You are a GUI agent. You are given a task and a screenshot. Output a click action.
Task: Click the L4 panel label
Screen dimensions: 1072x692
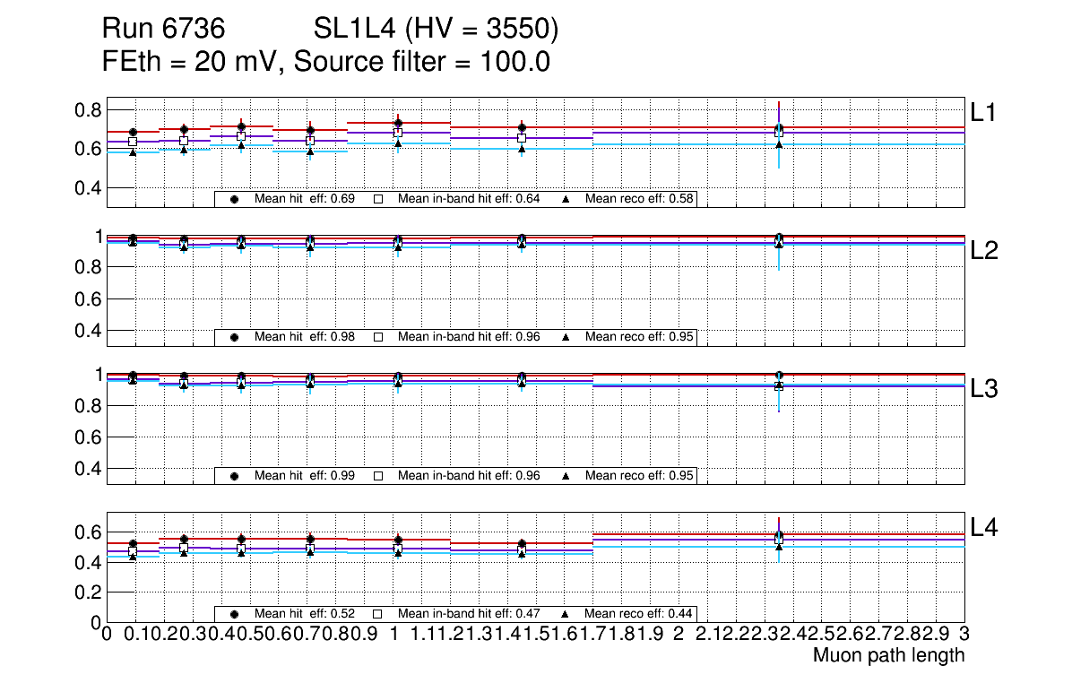point(986,528)
